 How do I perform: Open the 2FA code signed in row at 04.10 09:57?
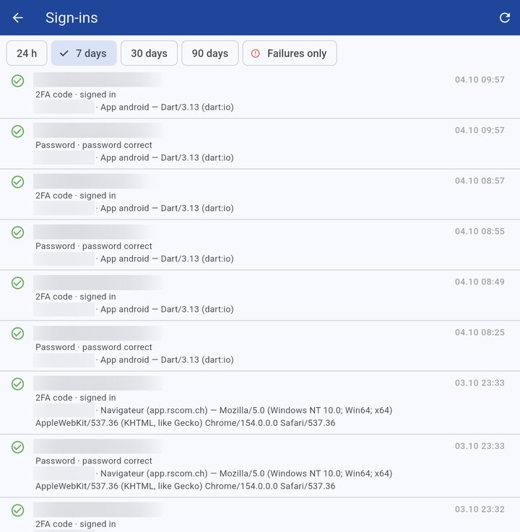tap(260, 93)
